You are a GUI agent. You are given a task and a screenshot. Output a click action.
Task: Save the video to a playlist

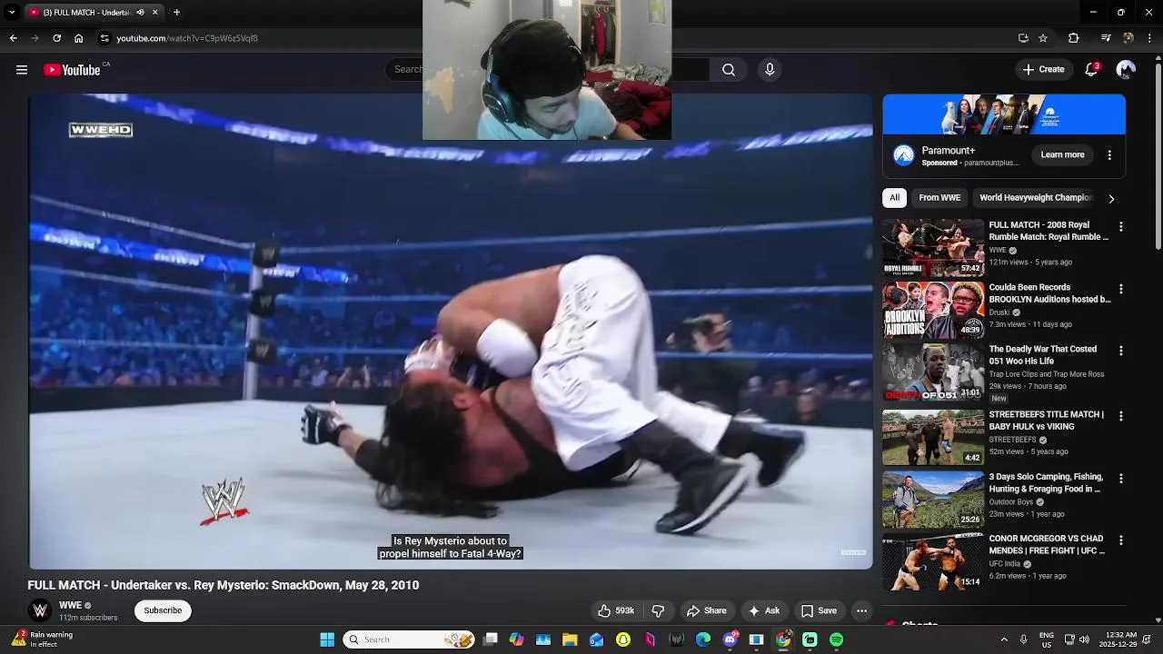[x=819, y=610]
